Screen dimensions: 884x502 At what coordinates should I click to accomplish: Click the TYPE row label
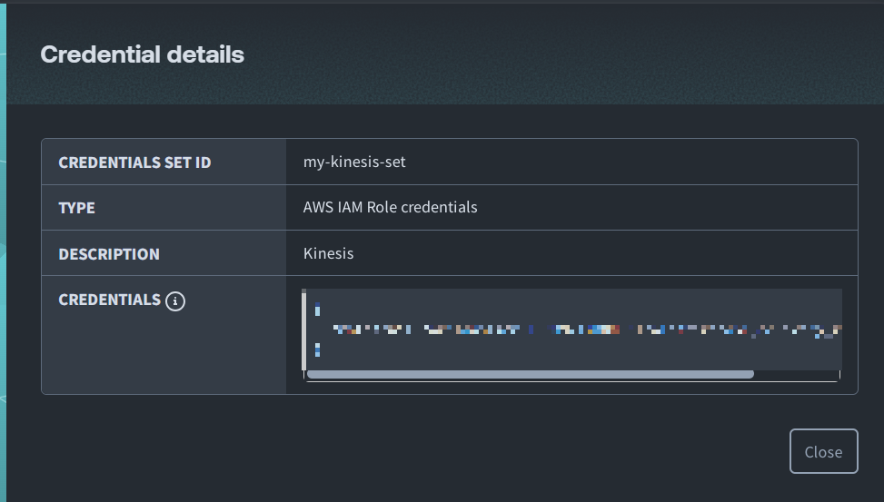click(x=76, y=208)
